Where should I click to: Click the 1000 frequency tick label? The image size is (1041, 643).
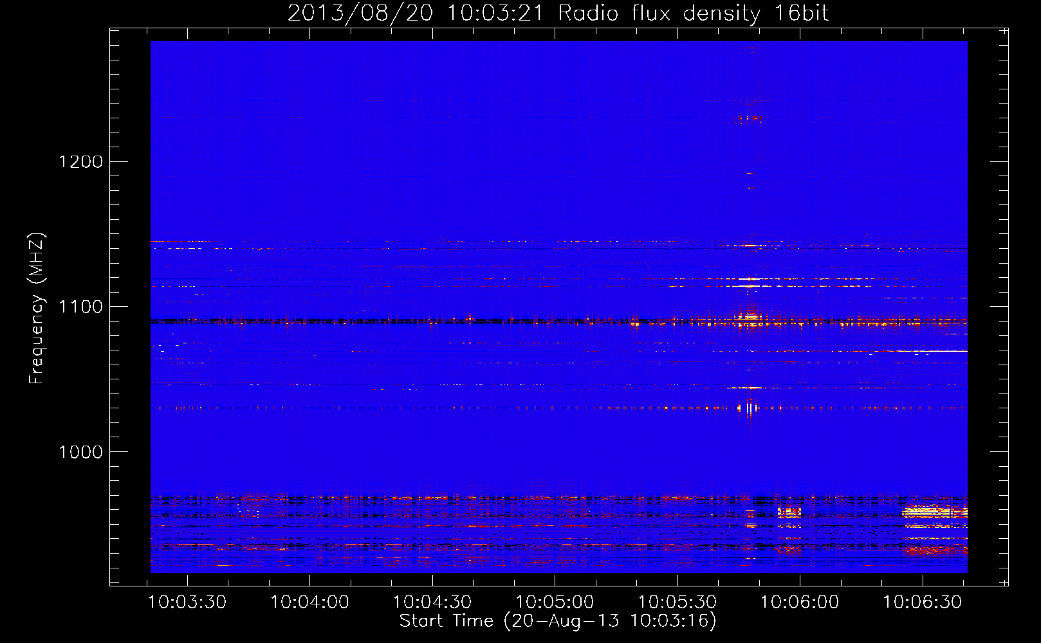coord(80,452)
